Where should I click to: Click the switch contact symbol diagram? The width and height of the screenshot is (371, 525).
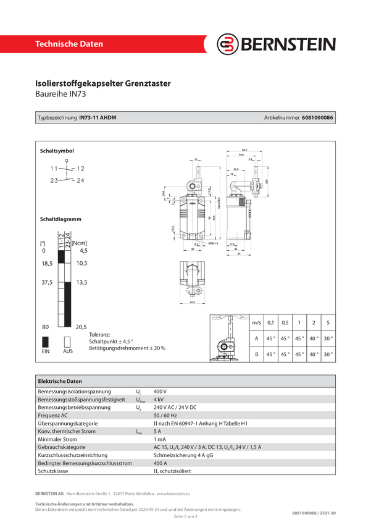pos(67,172)
